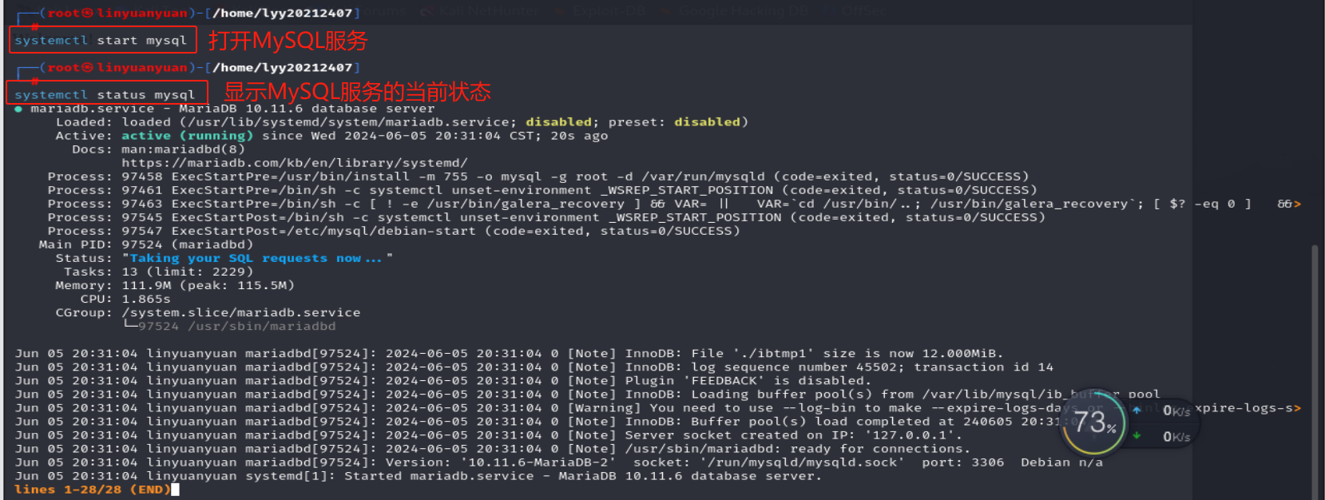The width and height of the screenshot is (1325, 500).
Task: Click the "systemctl status mysql" command box
Action: 106,93
